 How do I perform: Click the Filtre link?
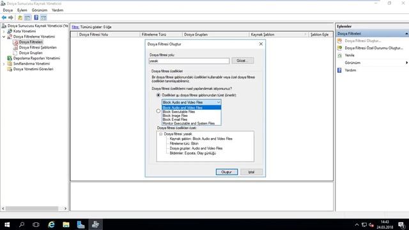click(x=75, y=27)
